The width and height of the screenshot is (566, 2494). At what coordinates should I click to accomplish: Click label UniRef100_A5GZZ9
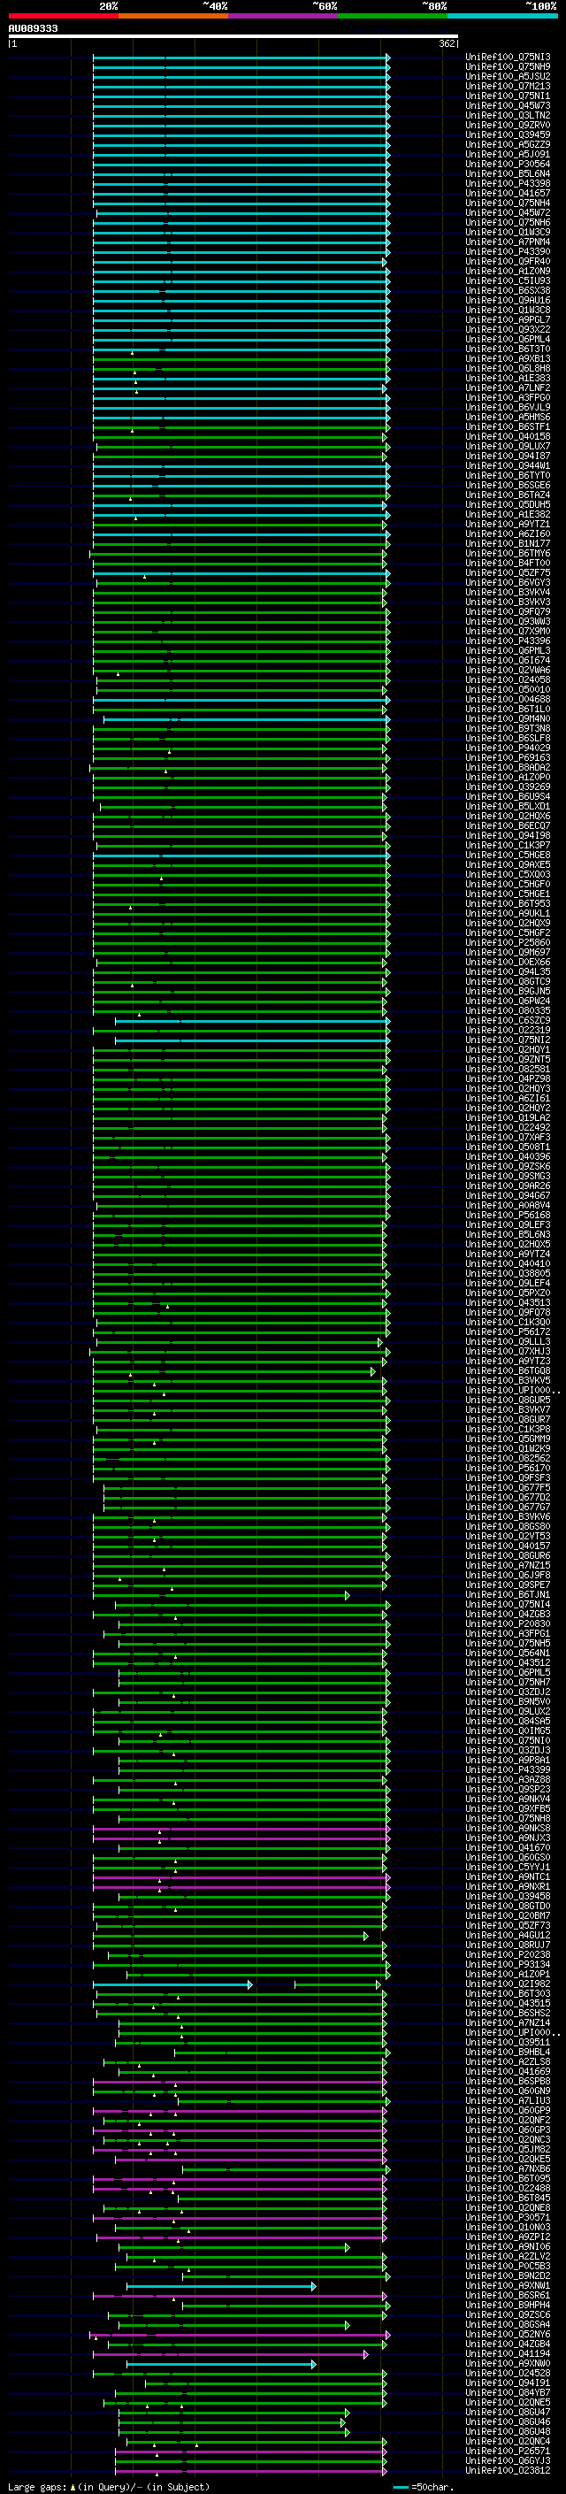click(508, 144)
